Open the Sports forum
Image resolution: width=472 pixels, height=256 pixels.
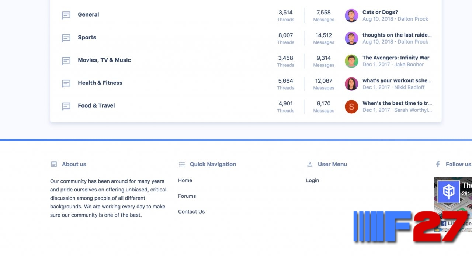click(87, 37)
